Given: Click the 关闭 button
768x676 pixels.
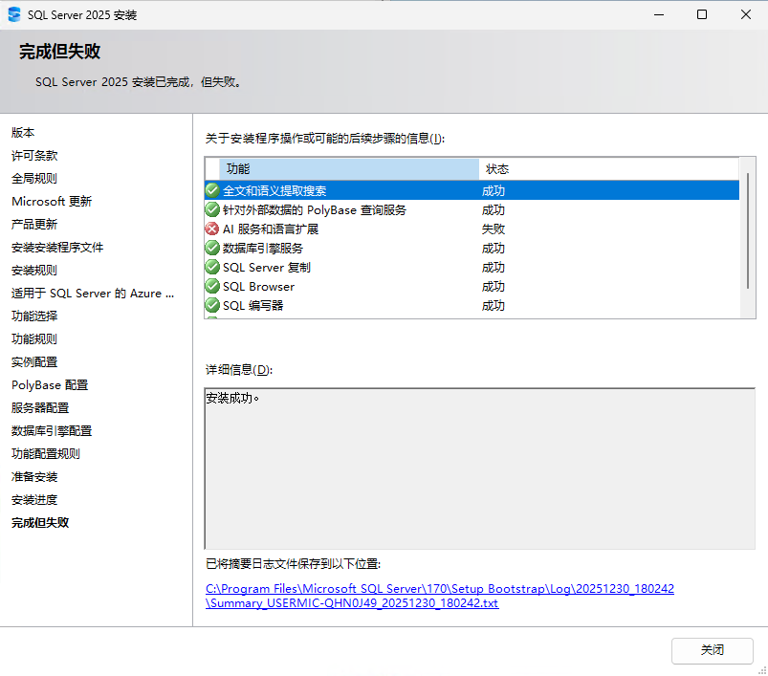Looking at the screenshot, I should click(x=712, y=650).
